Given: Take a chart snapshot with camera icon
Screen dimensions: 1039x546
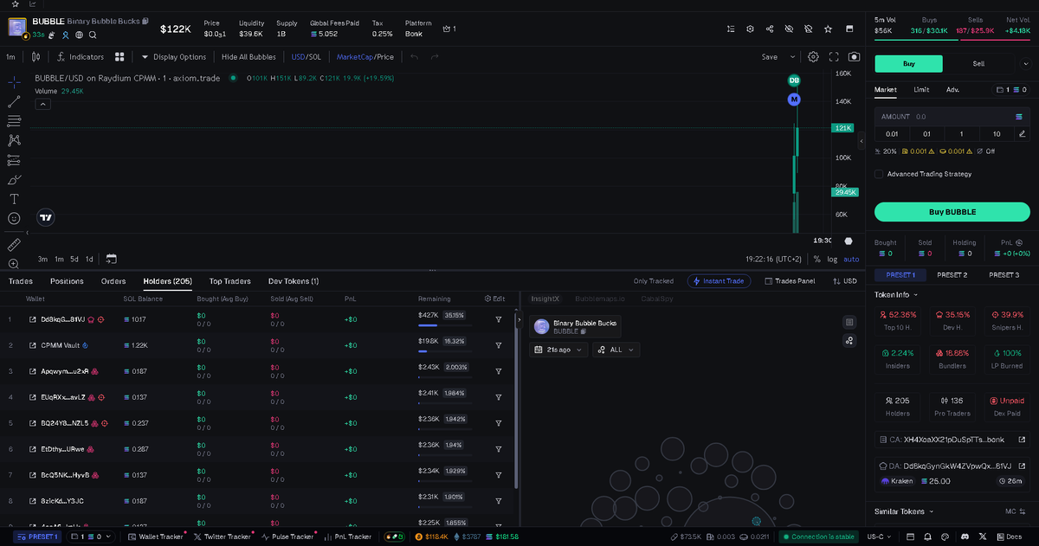Looking at the screenshot, I should click(x=855, y=57).
